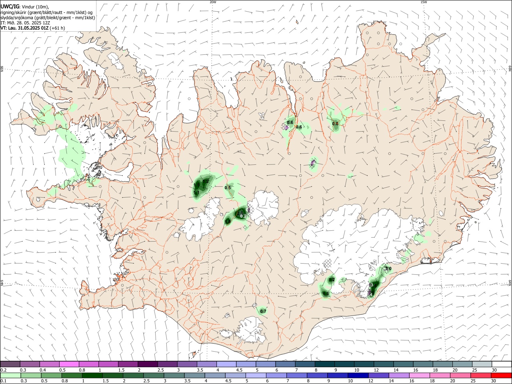
Task: Select the deep blue 10 swatch, lower row
Action: coord(358,375)
